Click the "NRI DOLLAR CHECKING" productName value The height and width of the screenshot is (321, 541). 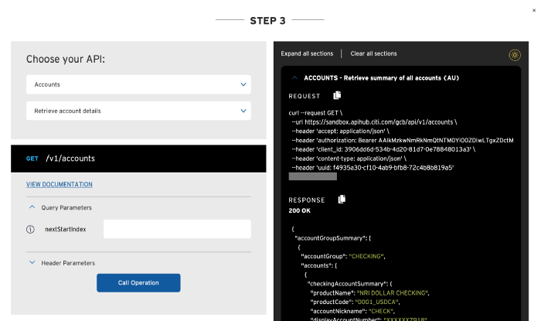click(x=393, y=293)
